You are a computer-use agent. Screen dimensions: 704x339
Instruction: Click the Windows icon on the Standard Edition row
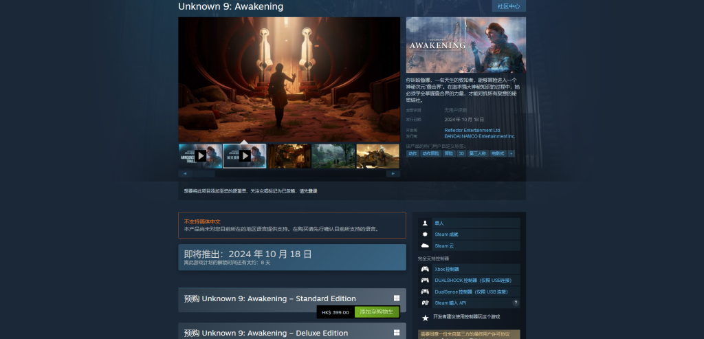tap(397, 298)
